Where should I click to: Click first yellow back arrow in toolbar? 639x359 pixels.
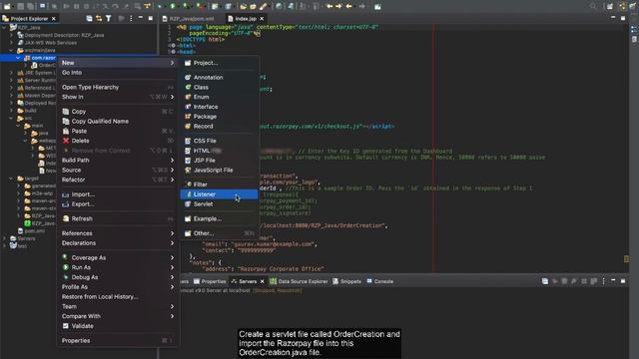329,6
